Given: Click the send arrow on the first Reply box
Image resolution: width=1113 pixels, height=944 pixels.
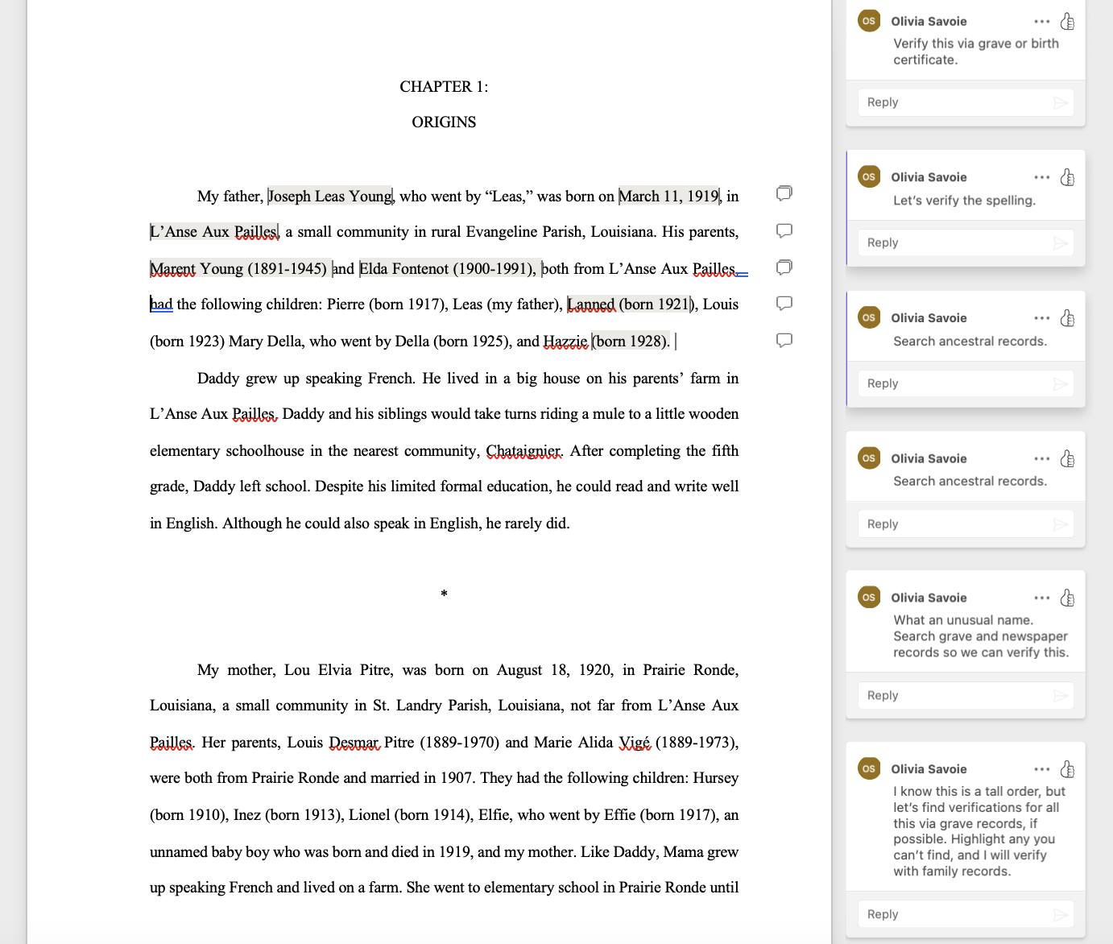Looking at the screenshot, I should (x=1061, y=102).
